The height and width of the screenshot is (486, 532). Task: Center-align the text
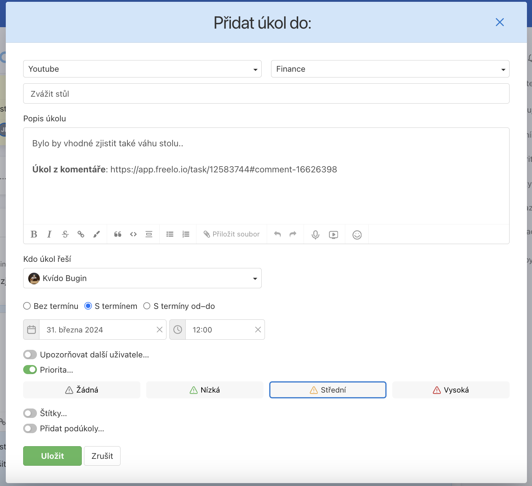[x=149, y=234]
